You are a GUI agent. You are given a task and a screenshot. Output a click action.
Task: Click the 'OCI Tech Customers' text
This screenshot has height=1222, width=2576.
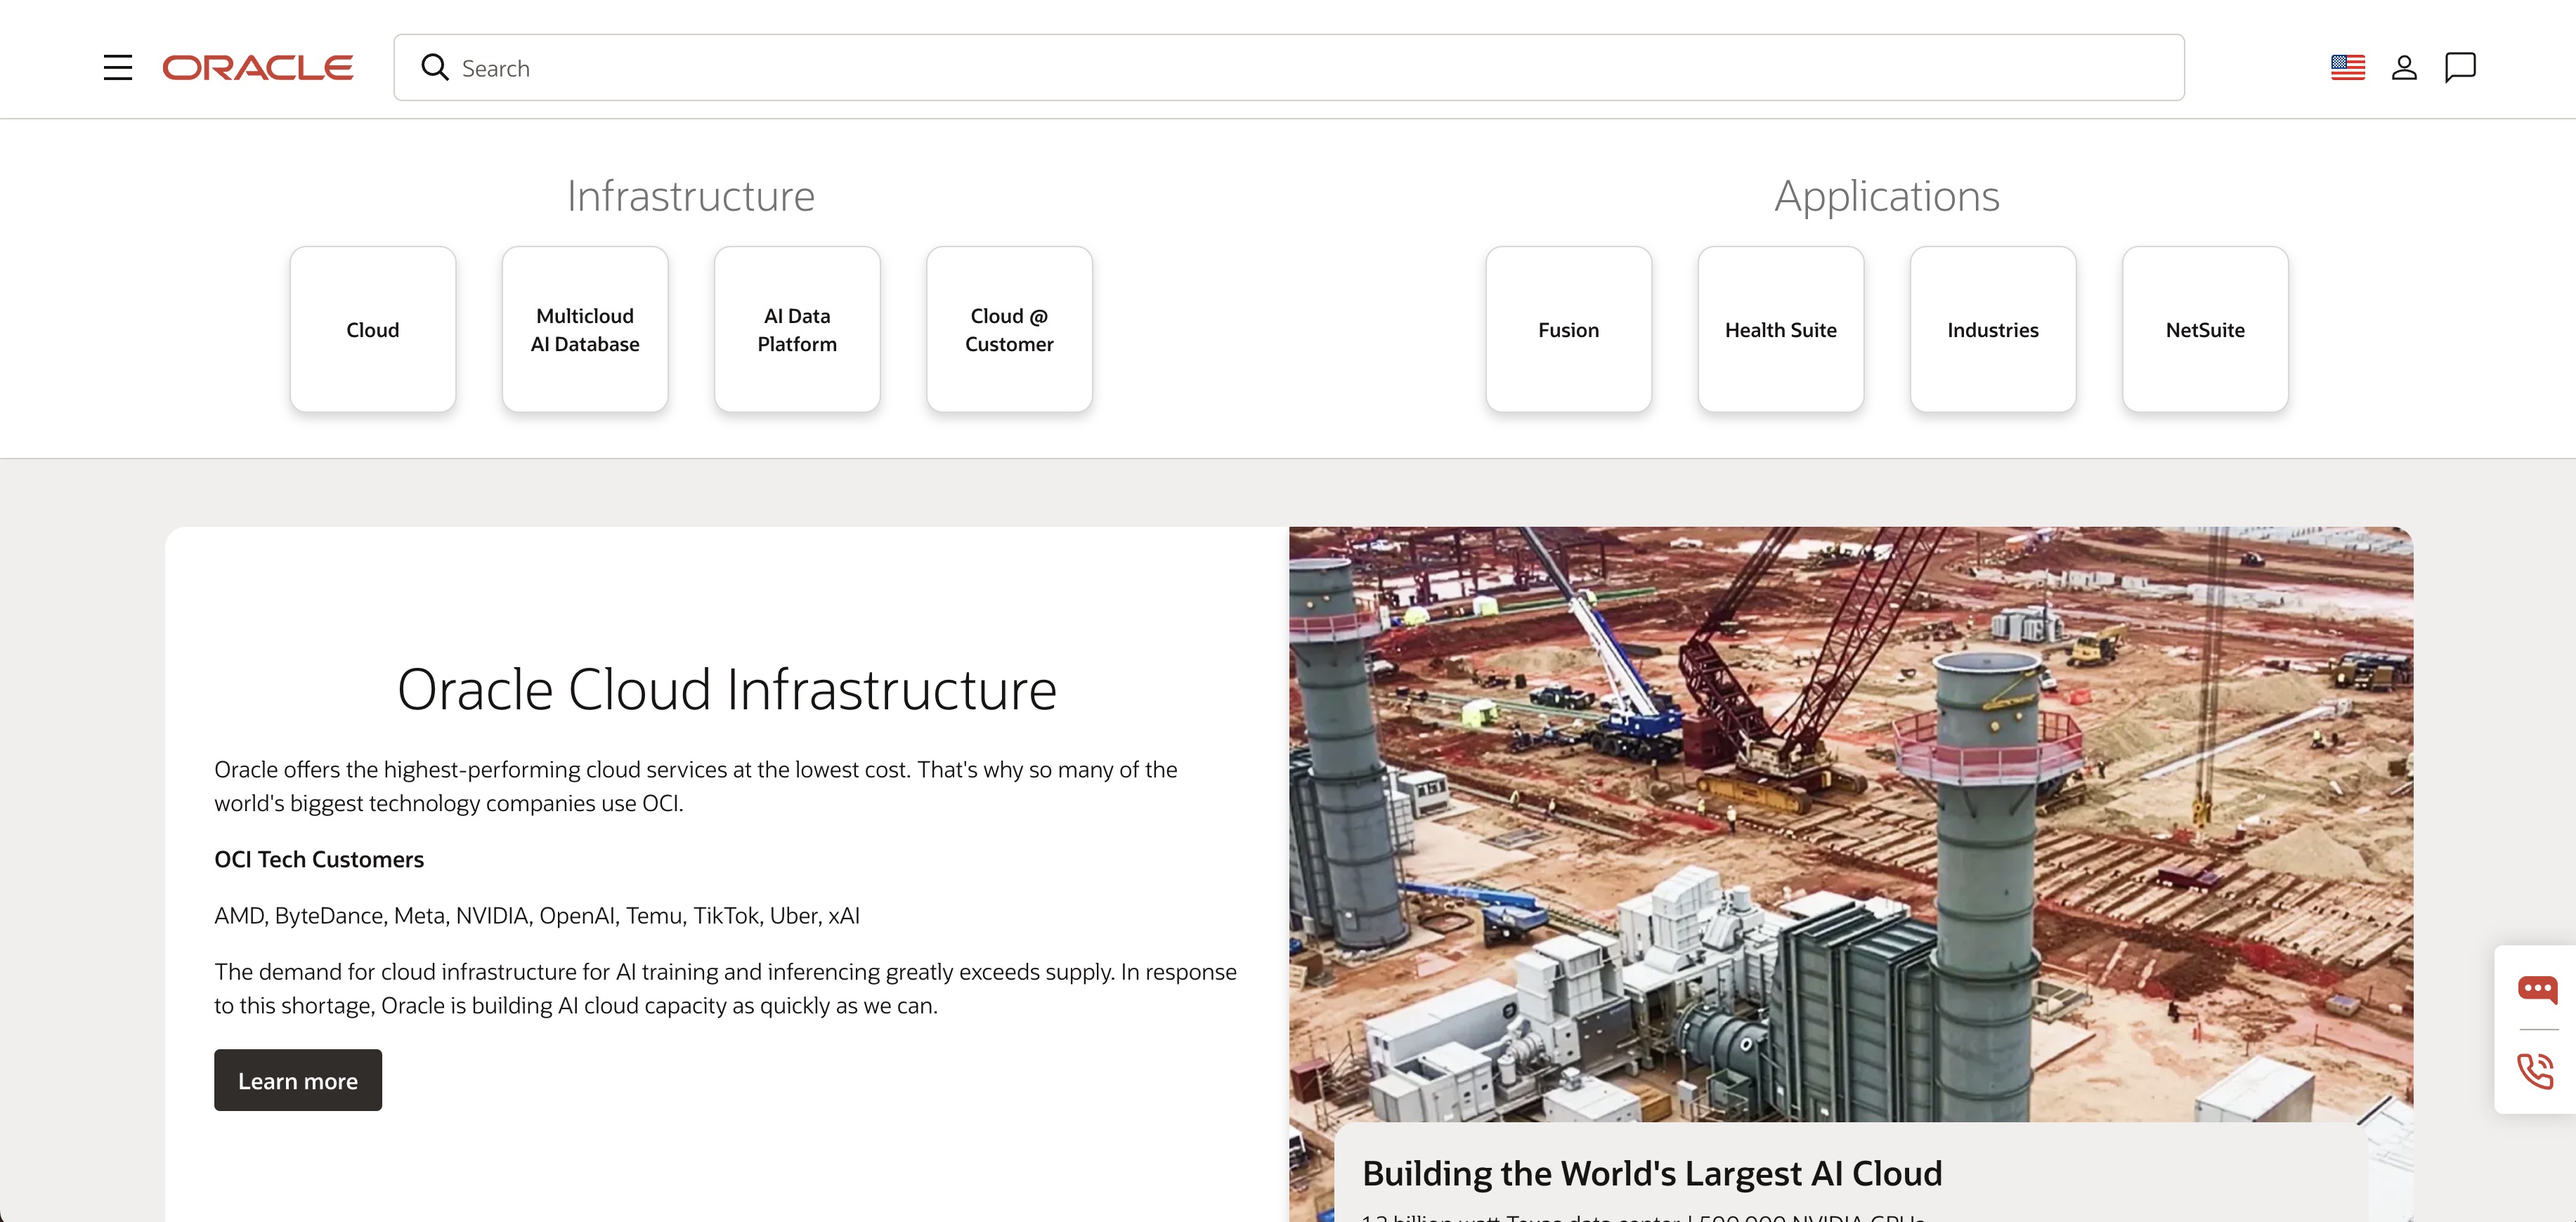[319, 860]
